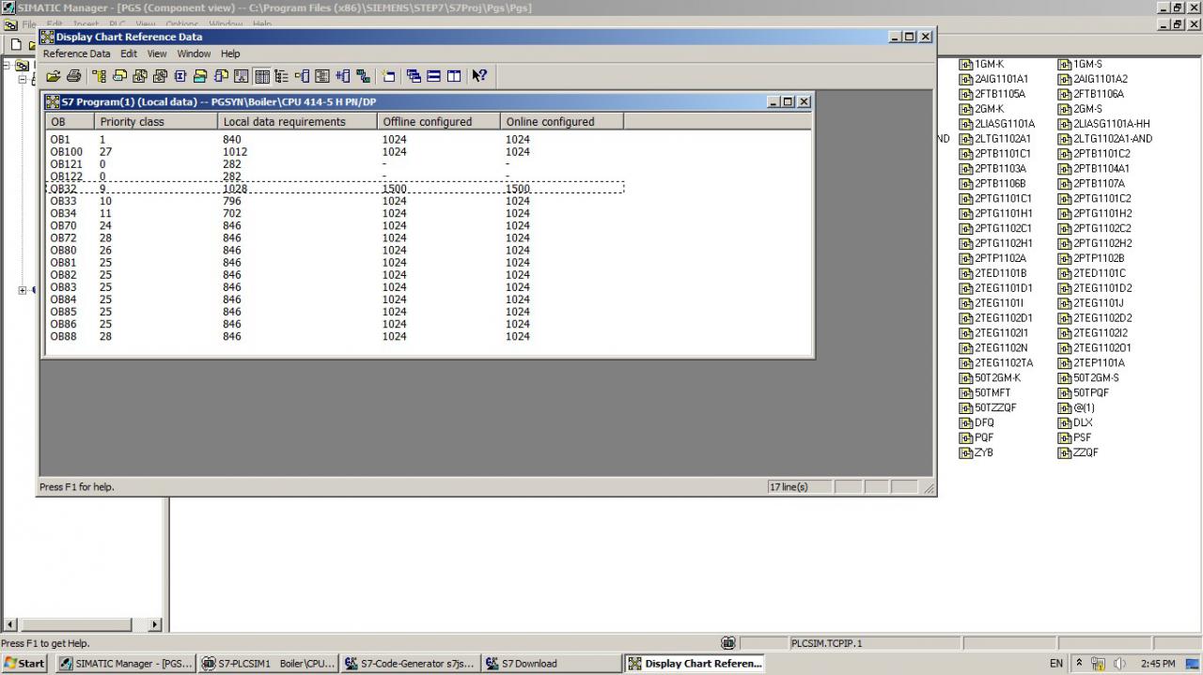
Task: Open the Window menu in Display Chart Reference Data
Action: coord(194,54)
